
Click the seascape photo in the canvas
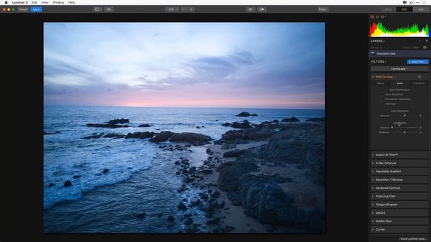pyautogui.click(x=184, y=128)
